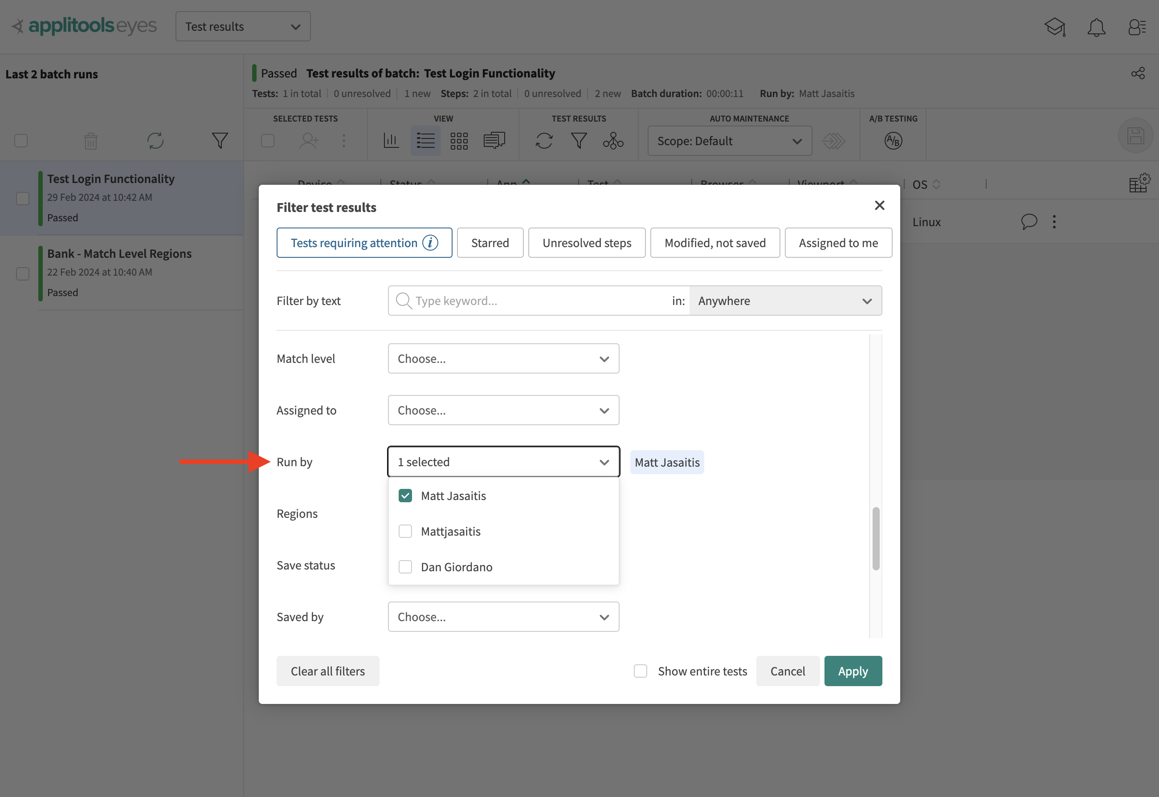Click the batch list filter funnel icon
Image resolution: width=1159 pixels, height=797 pixels.
(220, 141)
